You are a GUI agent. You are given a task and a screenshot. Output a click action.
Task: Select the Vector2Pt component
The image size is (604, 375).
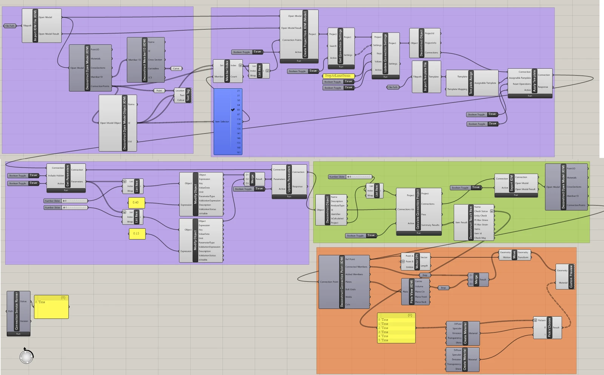(x=415, y=261)
